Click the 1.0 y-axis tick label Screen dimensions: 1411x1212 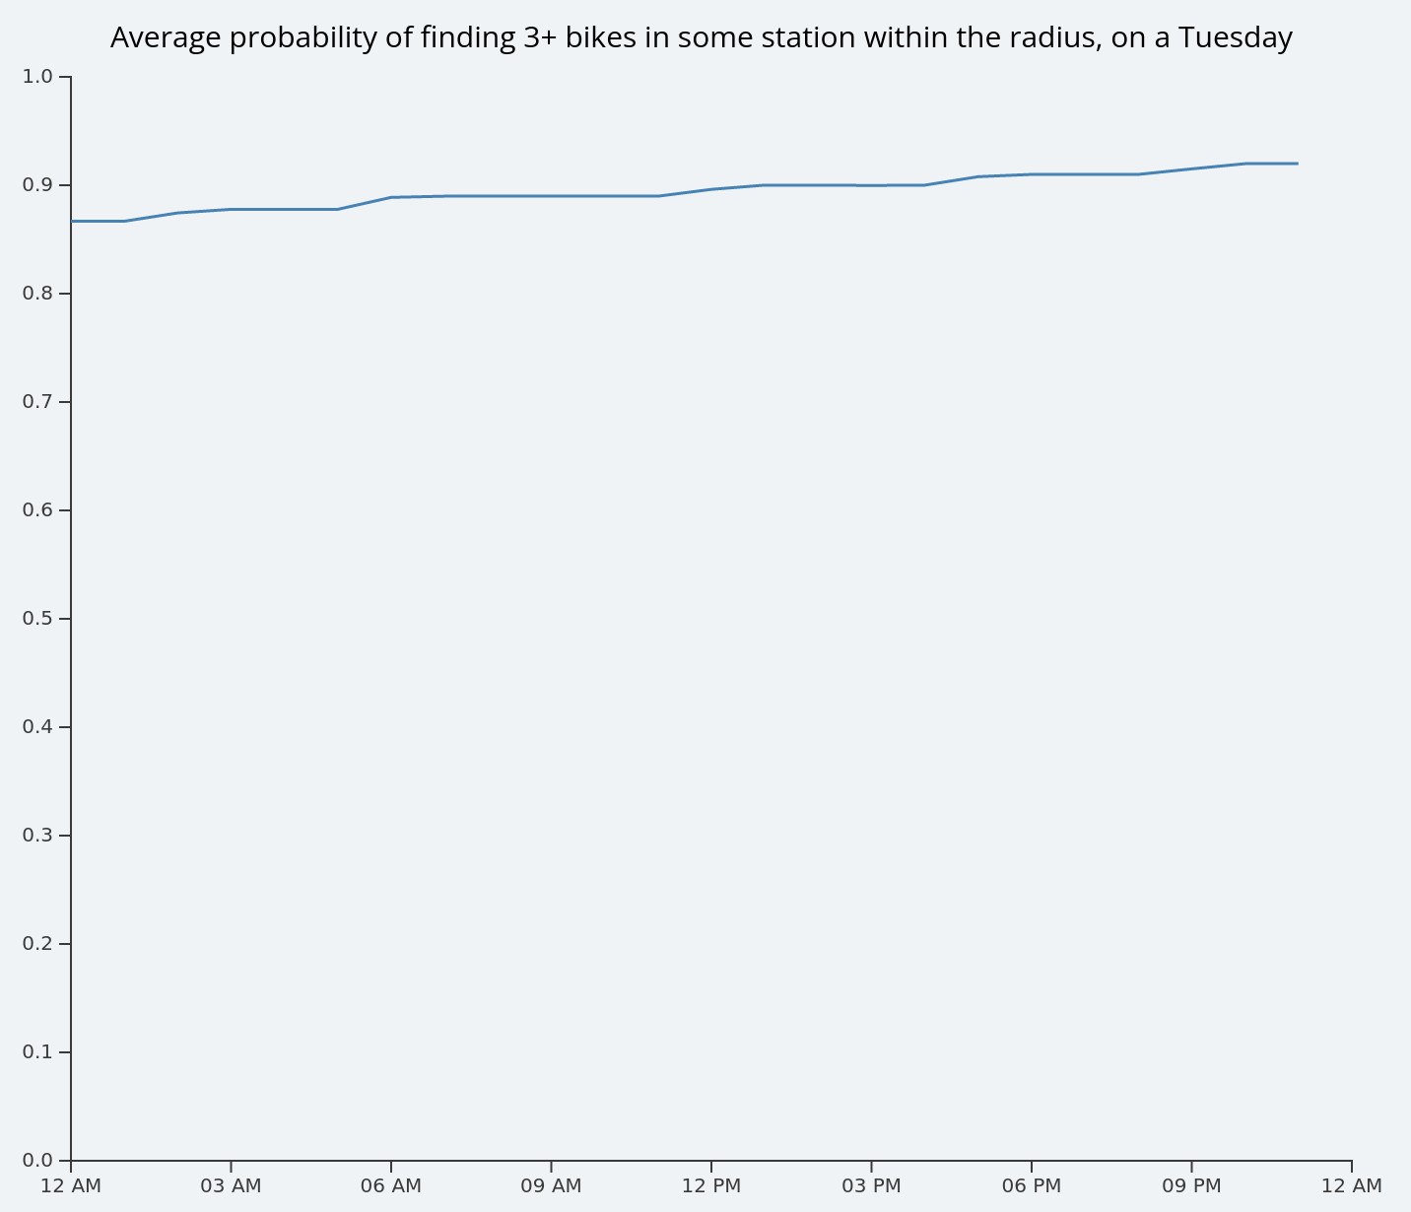pyautogui.click(x=36, y=76)
